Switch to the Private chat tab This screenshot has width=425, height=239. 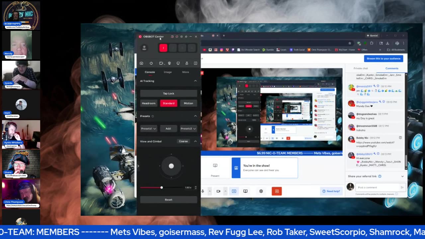click(x=361, y=68)
